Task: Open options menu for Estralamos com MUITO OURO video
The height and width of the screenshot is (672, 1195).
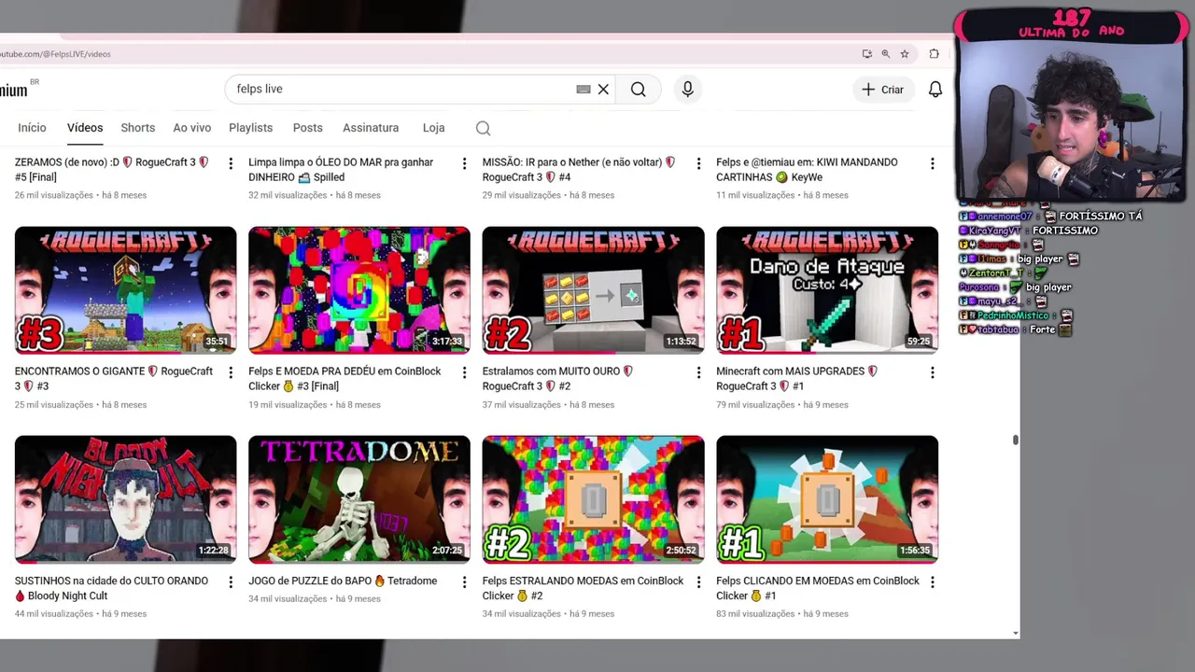Action: point(698,372)
